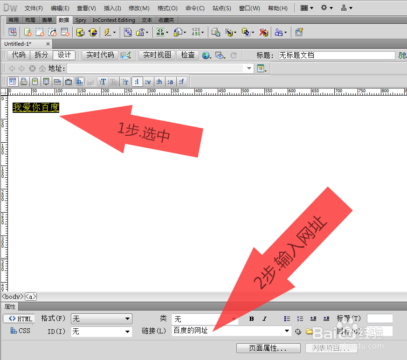The image size is (407, 360).
Task: Click the Master Detail page set icon
Action: click(x=216, y=32)
